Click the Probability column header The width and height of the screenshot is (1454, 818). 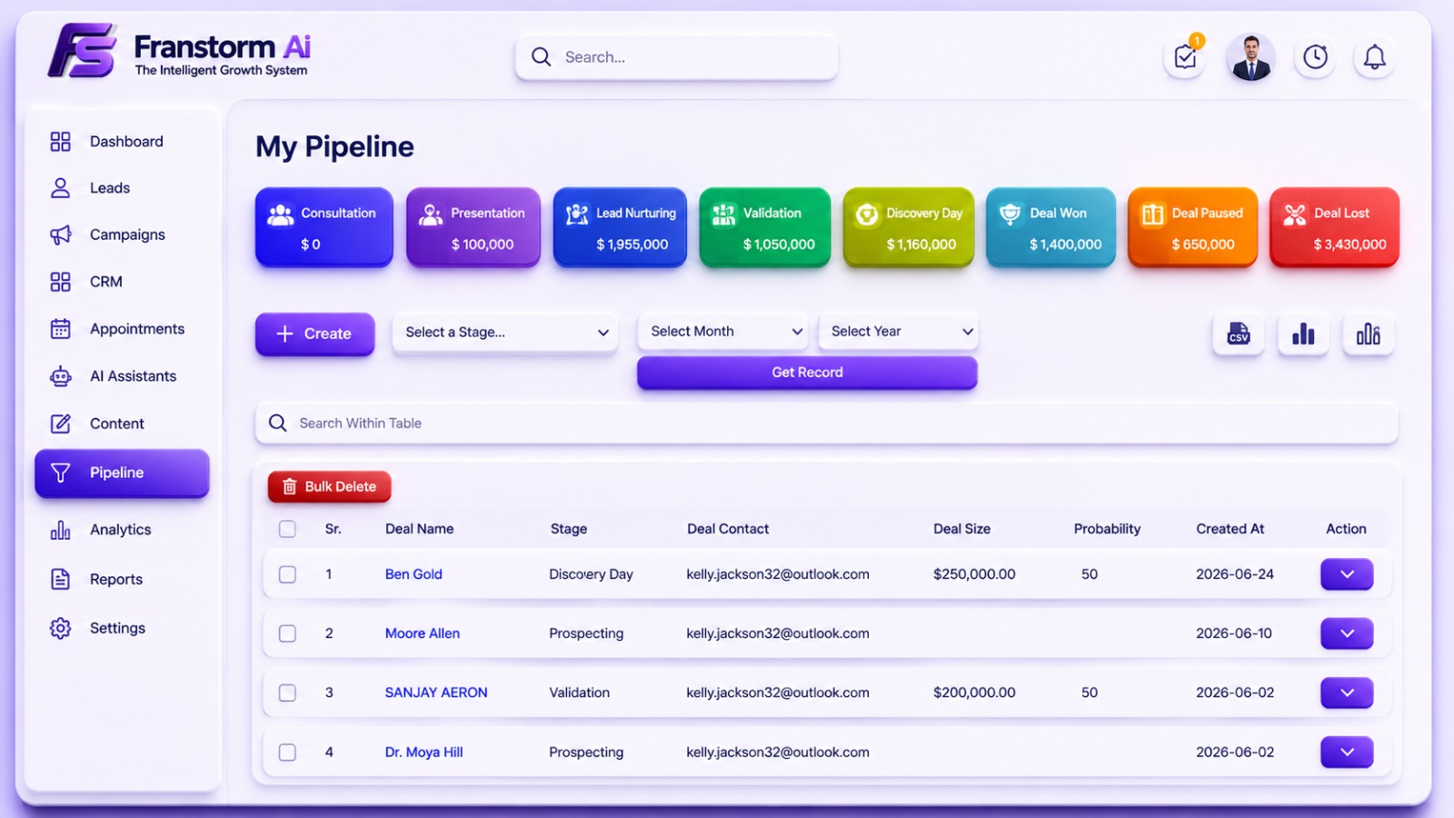1107,529
